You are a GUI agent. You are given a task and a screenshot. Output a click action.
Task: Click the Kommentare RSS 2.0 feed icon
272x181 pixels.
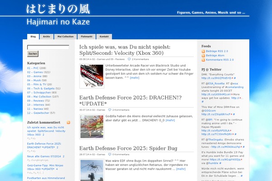203,60
